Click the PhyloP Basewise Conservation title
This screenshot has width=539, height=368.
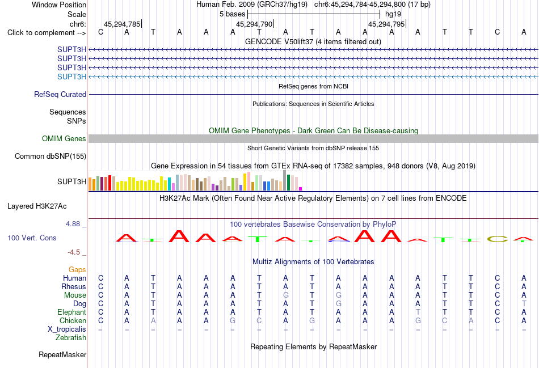(x=313, y=225)
